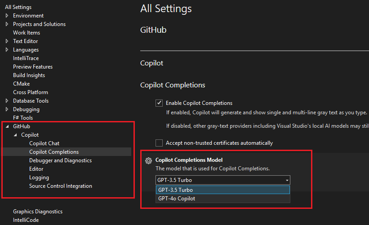The image size is (369, 225).
Task: Expand the Environment tree node arrow
Action: coord(7,16)
